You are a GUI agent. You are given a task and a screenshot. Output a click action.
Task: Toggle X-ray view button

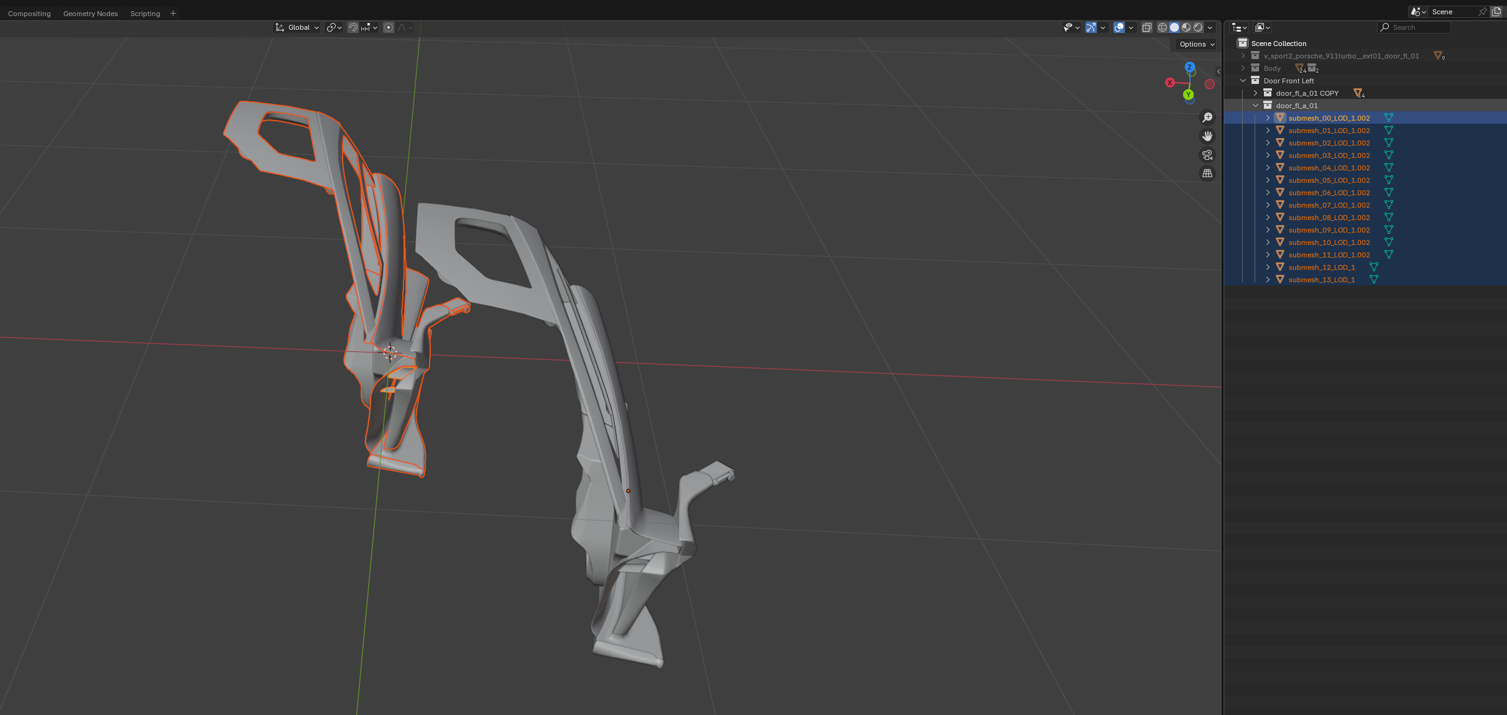[x=1147, y=27]
